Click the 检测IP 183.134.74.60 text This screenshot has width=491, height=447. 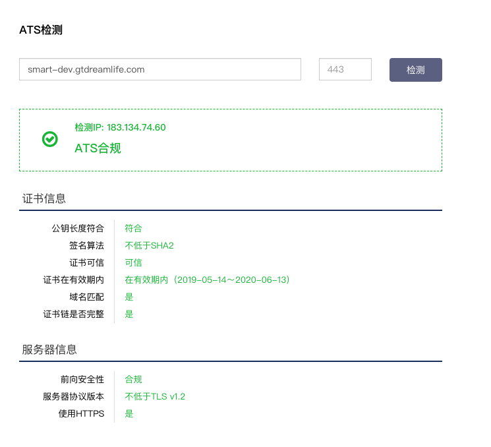point(120,127)
